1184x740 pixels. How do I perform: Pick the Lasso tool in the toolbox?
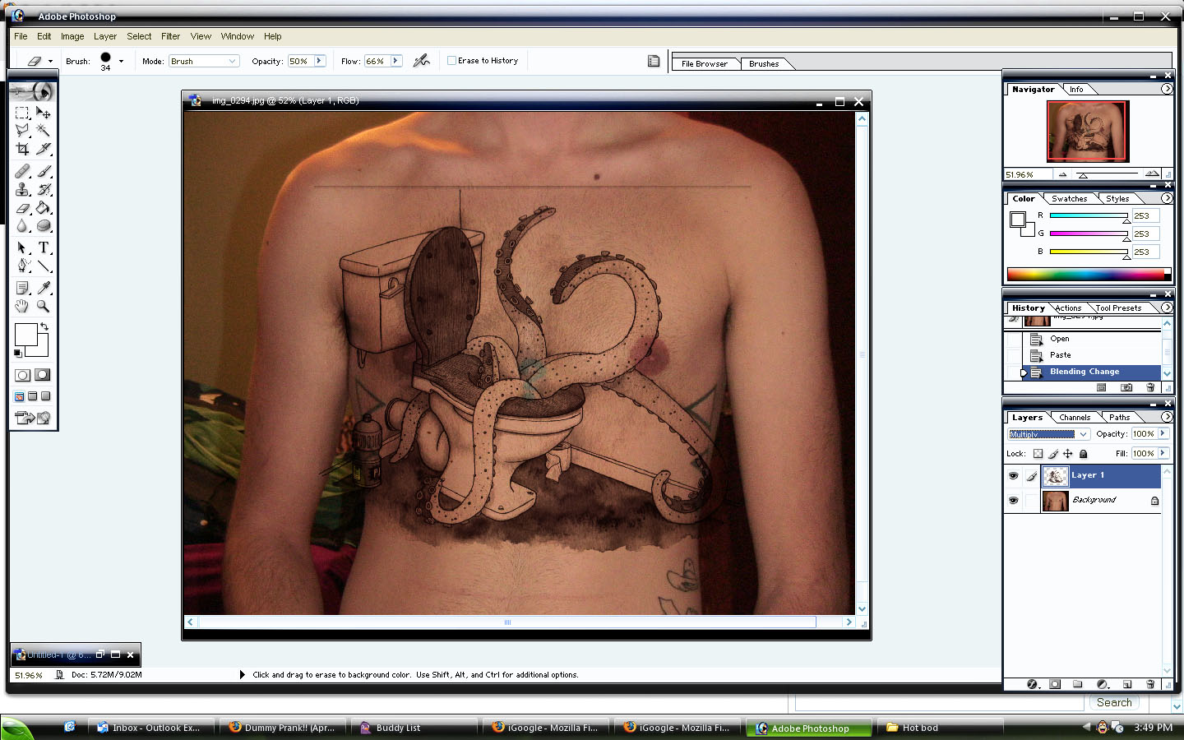tap(22, 130)
